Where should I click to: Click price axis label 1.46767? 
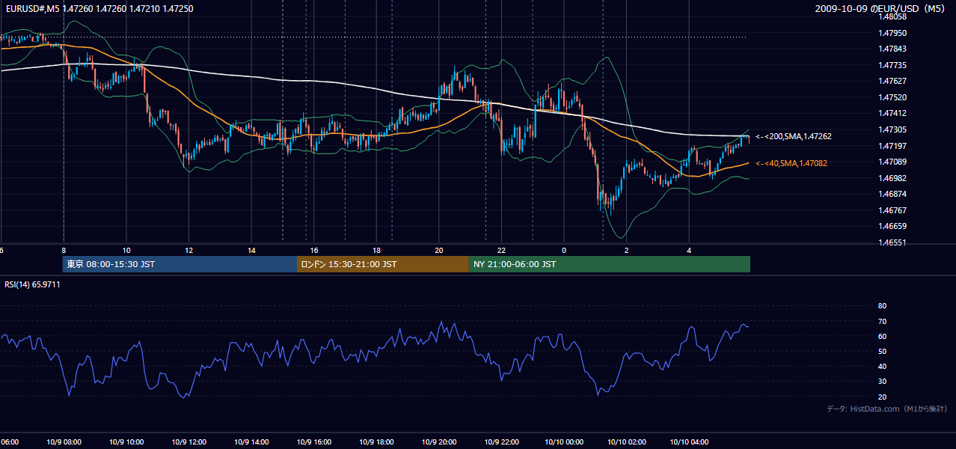pos(893,210)
